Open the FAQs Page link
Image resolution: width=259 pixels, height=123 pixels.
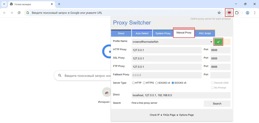coord(169,115)
